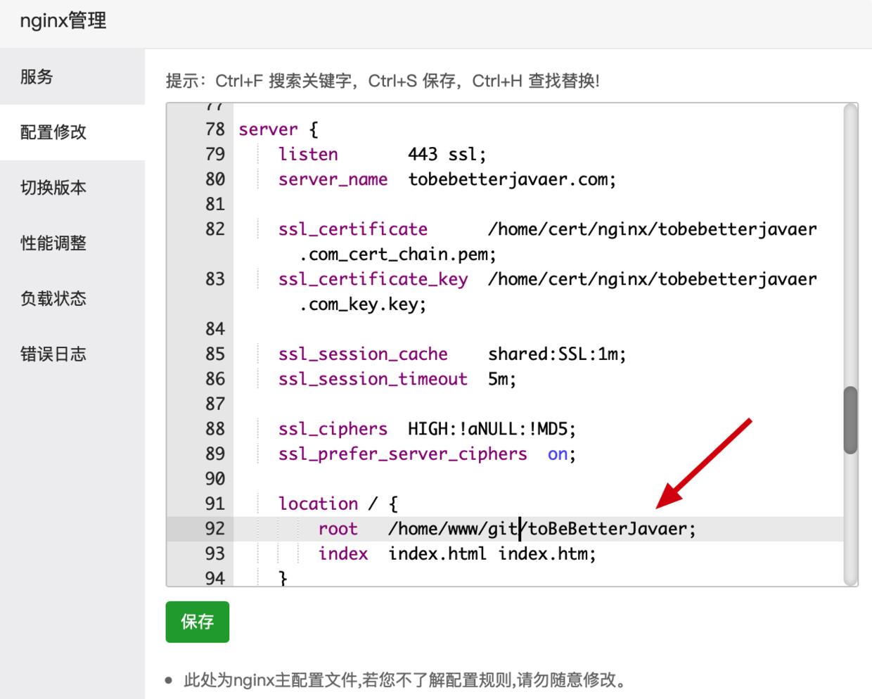Click the server_name directive keyword
Screen dimensions: 872x699
click(333, 180)
